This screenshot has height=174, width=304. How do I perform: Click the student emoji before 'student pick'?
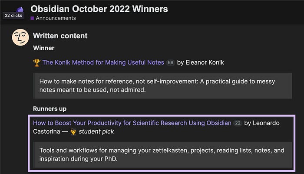[x=73, y=131]
